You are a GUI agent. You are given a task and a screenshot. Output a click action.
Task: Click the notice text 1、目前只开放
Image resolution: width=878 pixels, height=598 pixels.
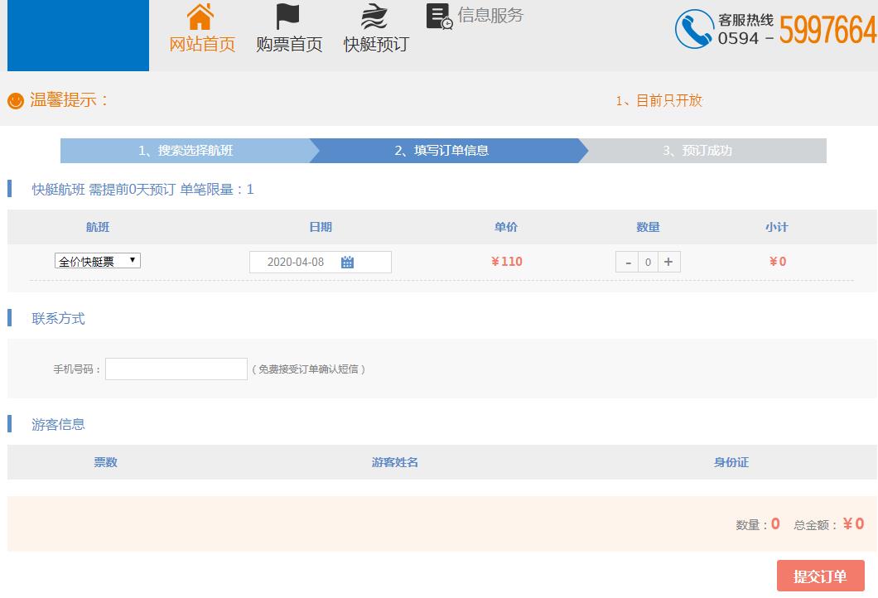[659, 101]
